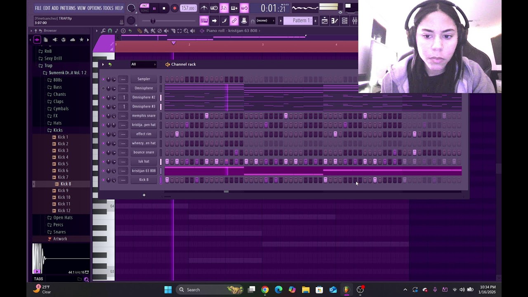Click the stamp icon in toolbar
The height and width of the screenshot is (297, 528).
pyautogui.click(x=244, y=21)
